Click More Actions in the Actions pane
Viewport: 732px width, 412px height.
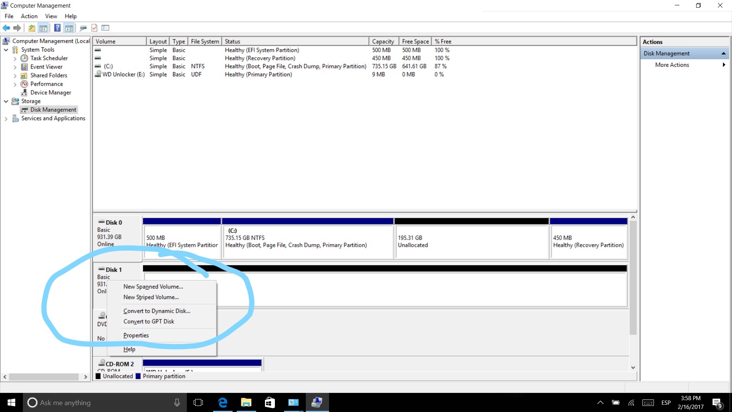coord(672,65)
